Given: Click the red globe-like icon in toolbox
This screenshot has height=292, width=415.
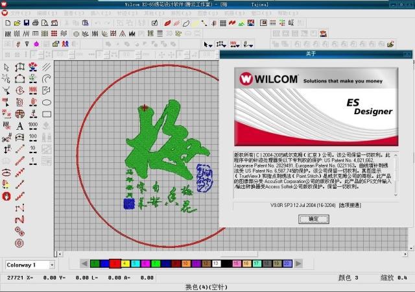Looking at the screenshot, I should point(20,114).
